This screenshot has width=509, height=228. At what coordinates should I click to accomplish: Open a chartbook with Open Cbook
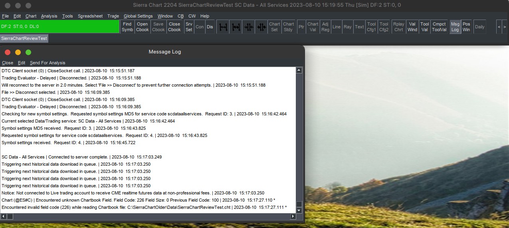pyautogui.click(x=143, y=27)
